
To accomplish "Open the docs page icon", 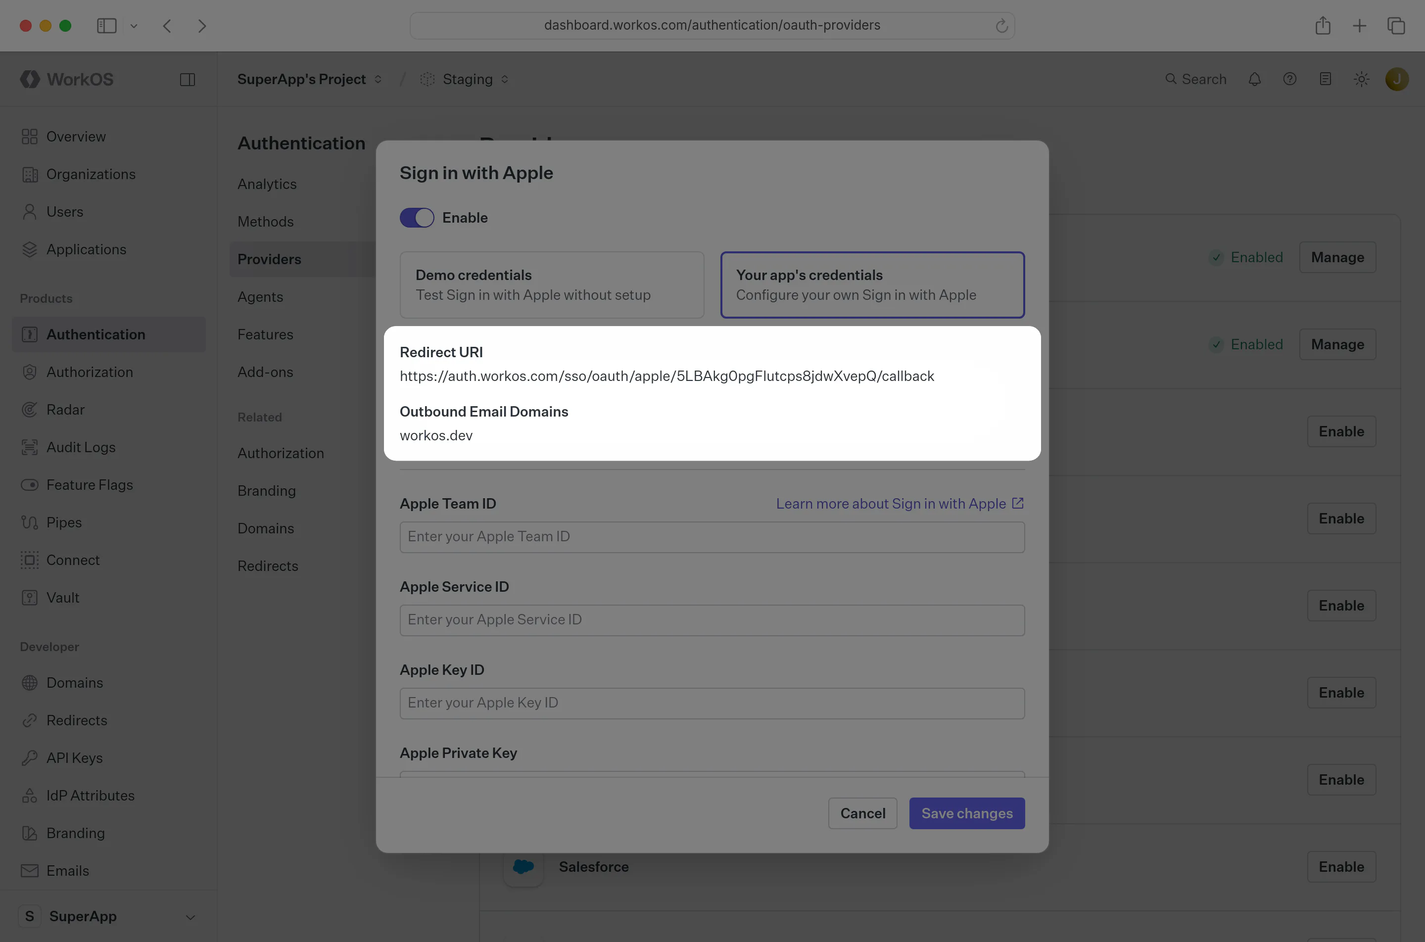I will [1325, 79].
